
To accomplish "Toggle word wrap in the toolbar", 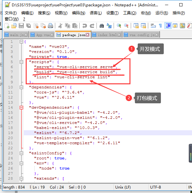I will tap(153, 26).
